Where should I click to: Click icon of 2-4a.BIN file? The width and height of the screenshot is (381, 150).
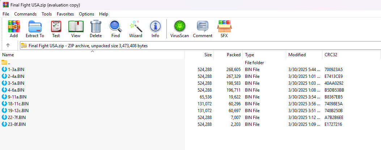[x=4, y=76]
